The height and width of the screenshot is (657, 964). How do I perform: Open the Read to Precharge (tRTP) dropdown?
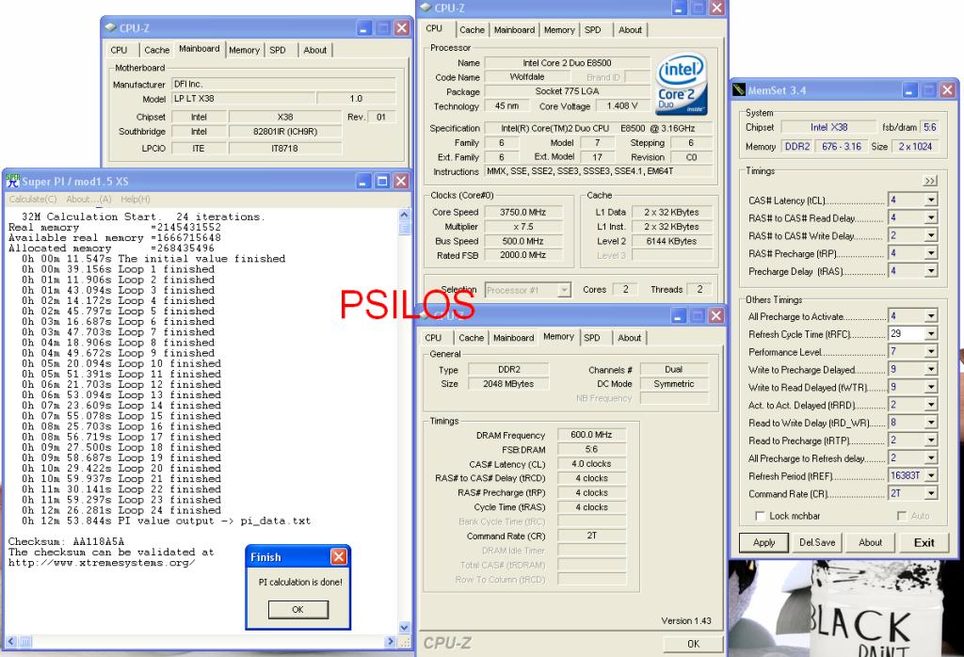(931, 441)
